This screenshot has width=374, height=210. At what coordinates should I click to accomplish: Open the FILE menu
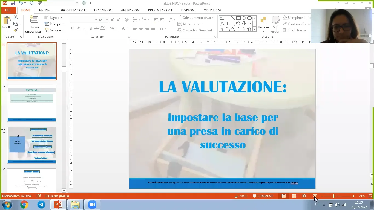[8, 10]
